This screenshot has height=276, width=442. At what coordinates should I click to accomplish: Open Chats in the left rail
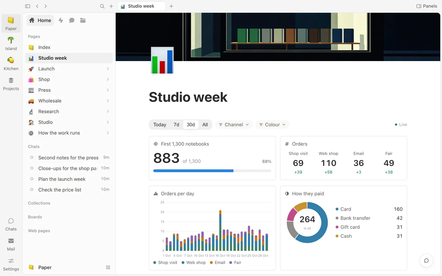[11, 224]
